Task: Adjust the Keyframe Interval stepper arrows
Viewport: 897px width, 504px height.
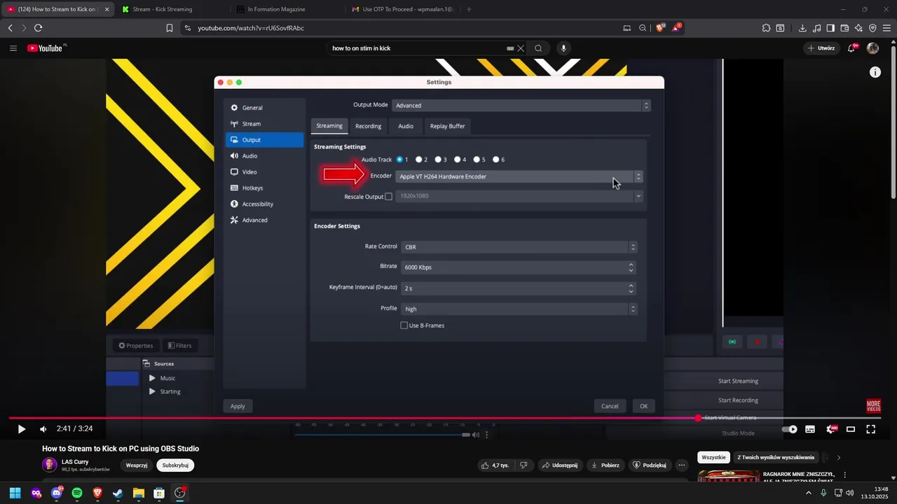Action: click(x=631, y=288)
